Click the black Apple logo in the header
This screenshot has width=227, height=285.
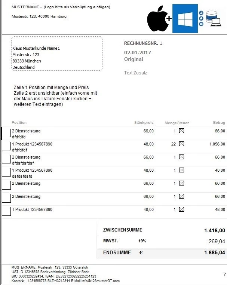[x=158, y=19]
